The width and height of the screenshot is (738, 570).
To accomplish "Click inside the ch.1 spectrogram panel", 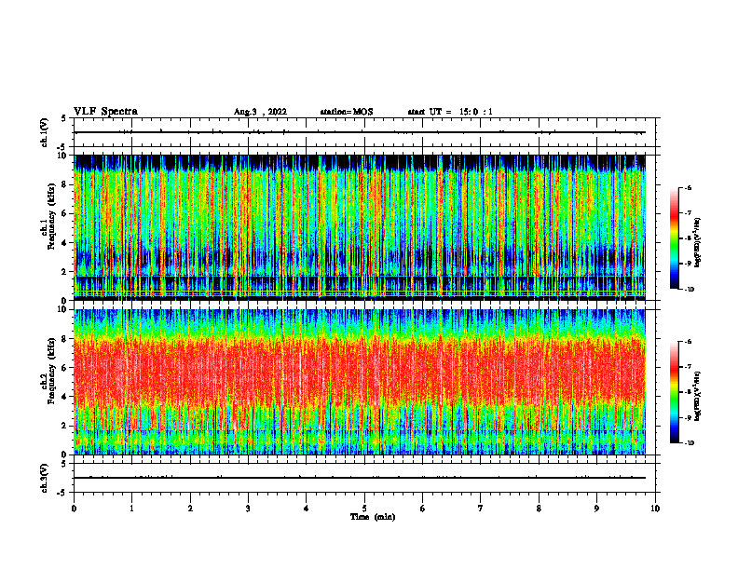I will [360, 227].
